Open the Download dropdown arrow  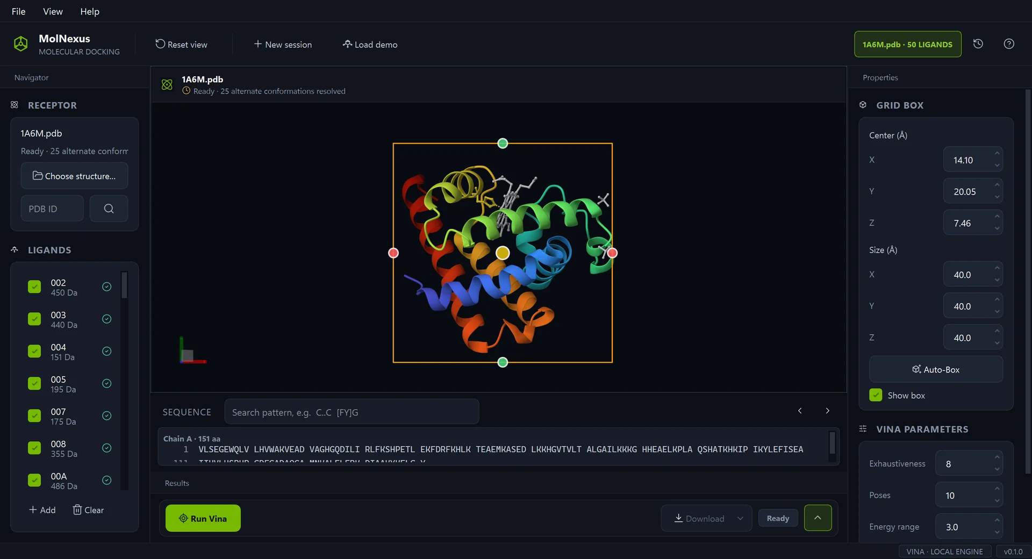[740, 518]
